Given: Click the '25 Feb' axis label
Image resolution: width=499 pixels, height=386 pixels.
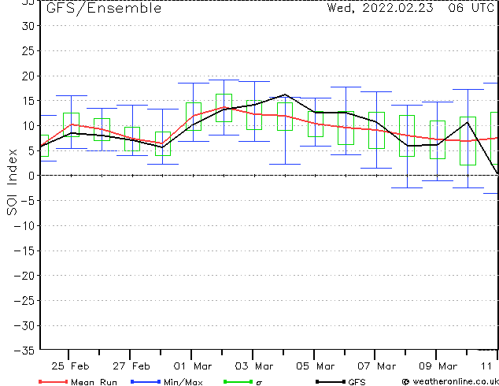Looking at the screenshot, I should (x=70, y=366).
